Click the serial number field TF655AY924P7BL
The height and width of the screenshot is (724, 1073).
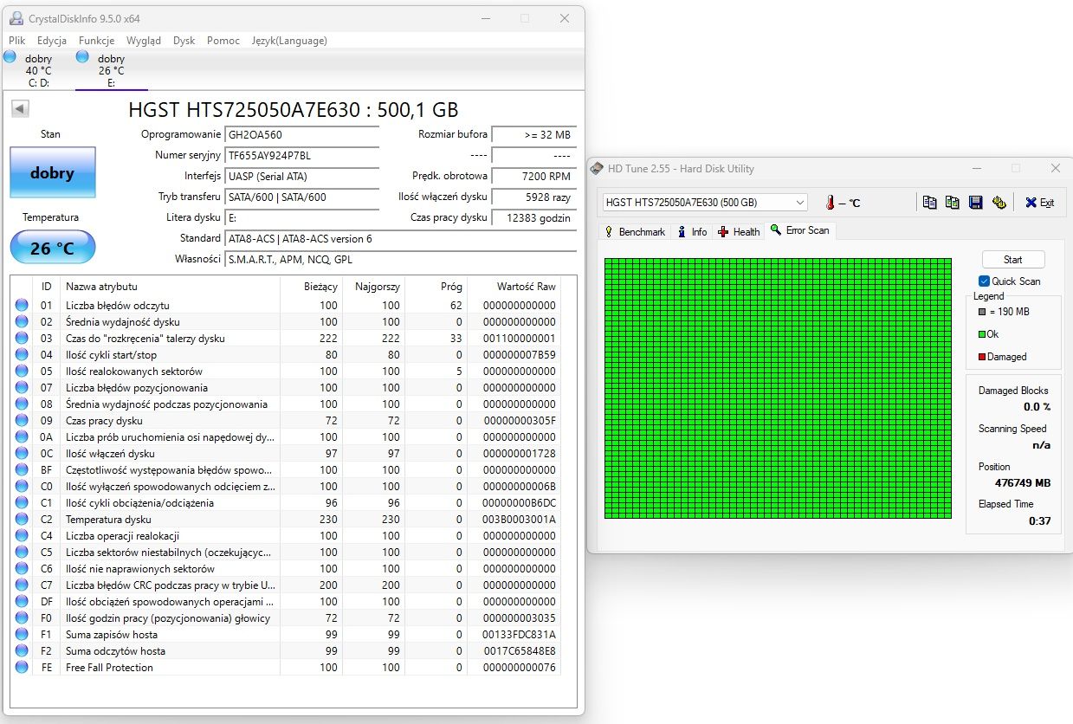click(x=302, y=156)
